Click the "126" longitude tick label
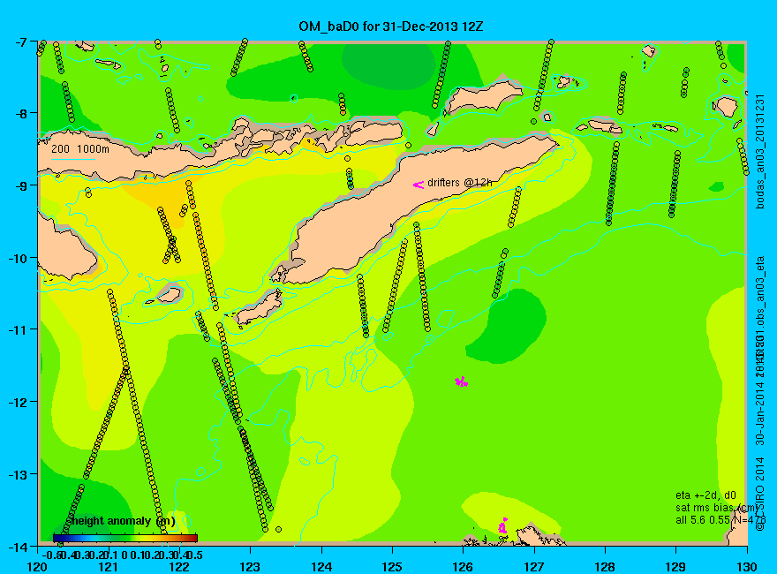This screenshot has height=574, width=777. click(464, 566)
